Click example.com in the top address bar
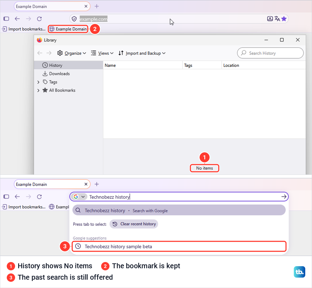 point(93,19)
